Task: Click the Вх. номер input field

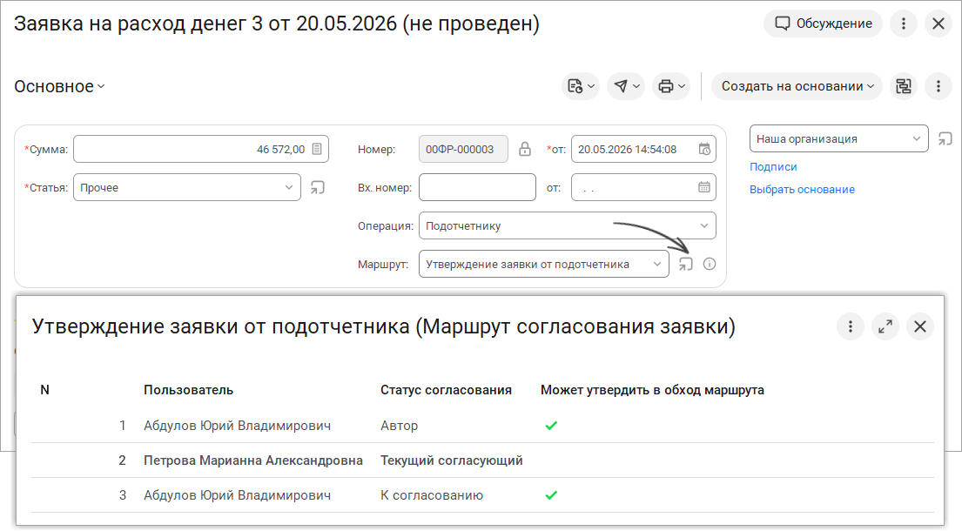Action: pyautogui.click(x=477, y=188)
